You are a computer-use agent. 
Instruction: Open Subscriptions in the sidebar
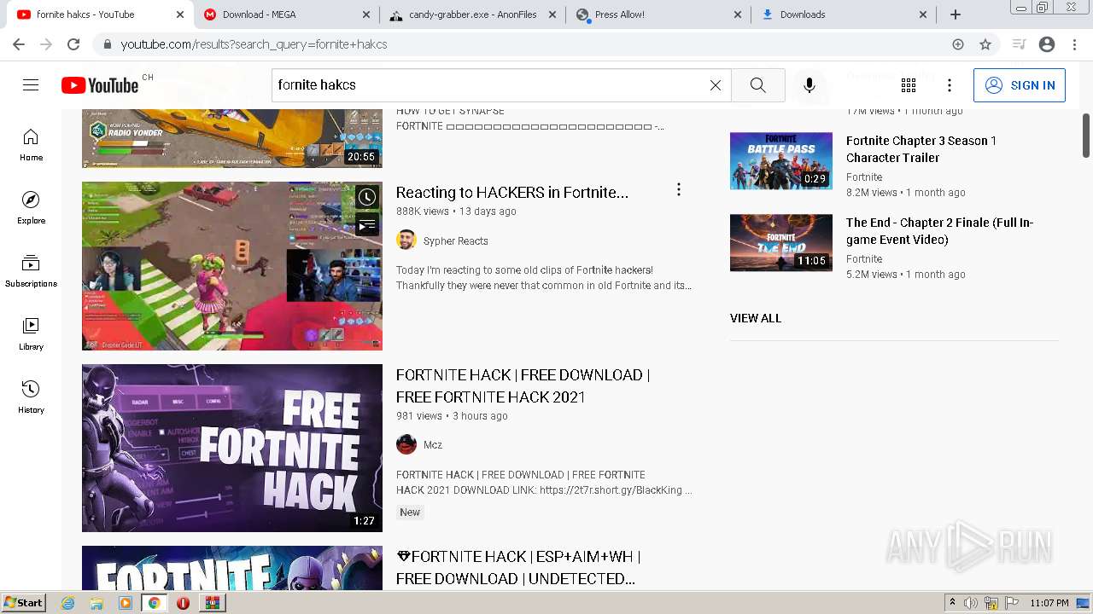(x=31, y=271)
